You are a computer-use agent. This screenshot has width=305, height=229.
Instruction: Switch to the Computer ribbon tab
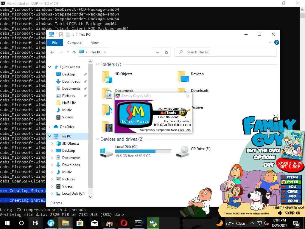pos(75,42)
